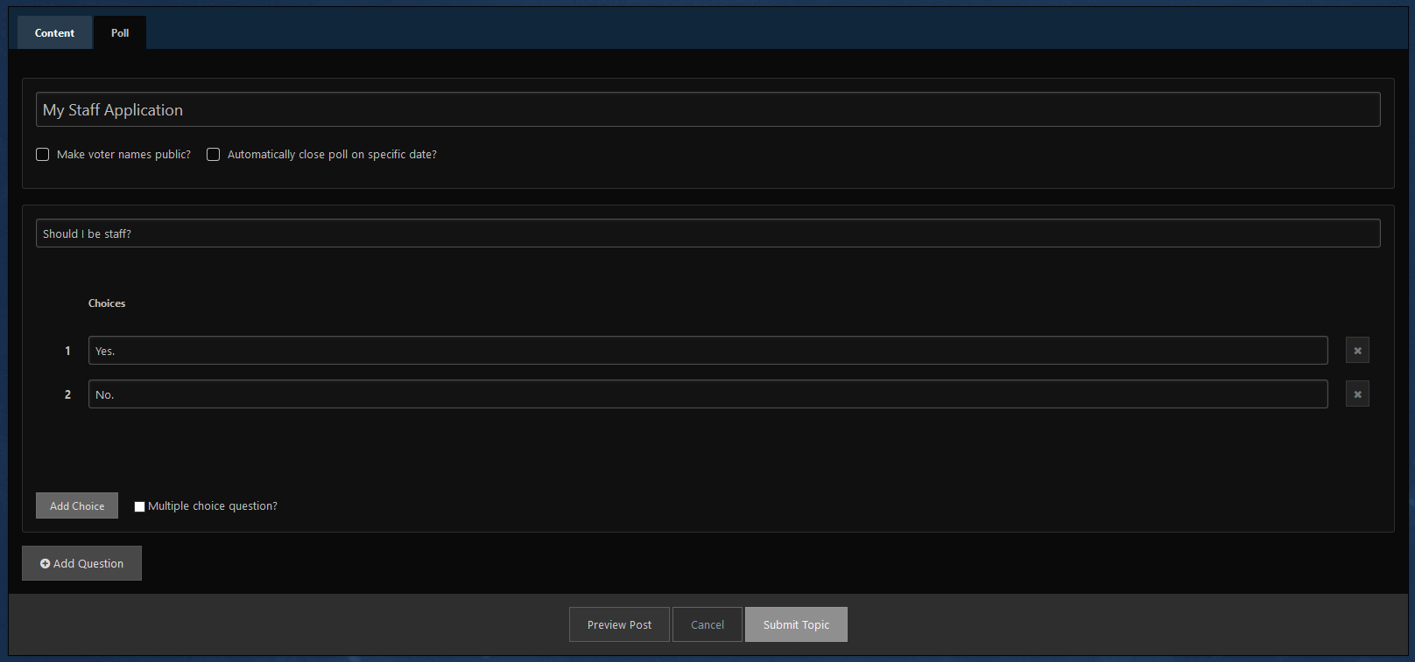Image resolution: width=1415 pixels, height=662 pixels.
Task: Click the 'Multiple choice question?' label text
Action: click(213, 506)
